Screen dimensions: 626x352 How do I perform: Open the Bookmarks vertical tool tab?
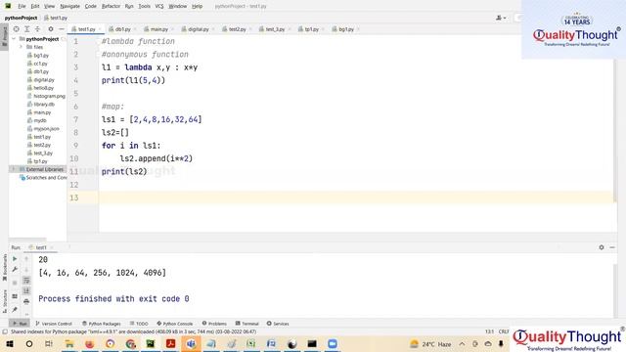click(x=4, y=267)
